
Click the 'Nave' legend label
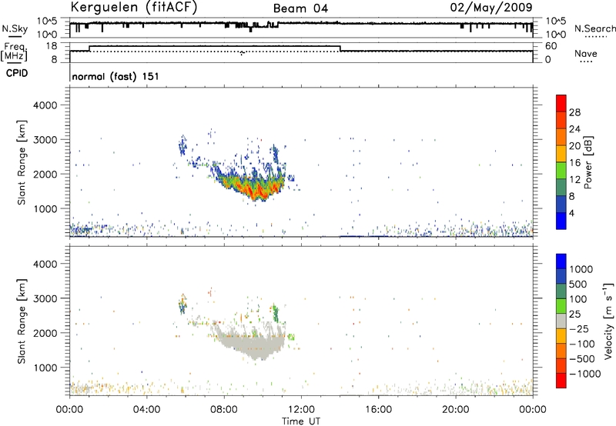click(585, 53)
